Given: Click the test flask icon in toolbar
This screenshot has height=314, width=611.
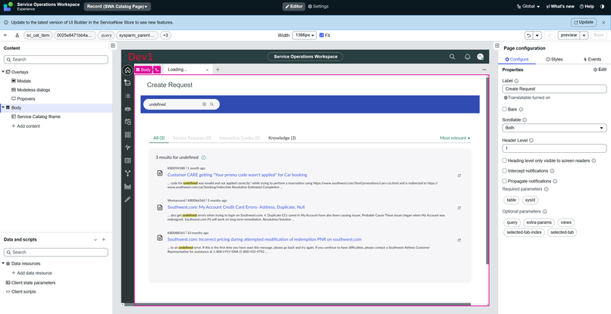Looking at the screenshot, I should click(x=17, y=36).
